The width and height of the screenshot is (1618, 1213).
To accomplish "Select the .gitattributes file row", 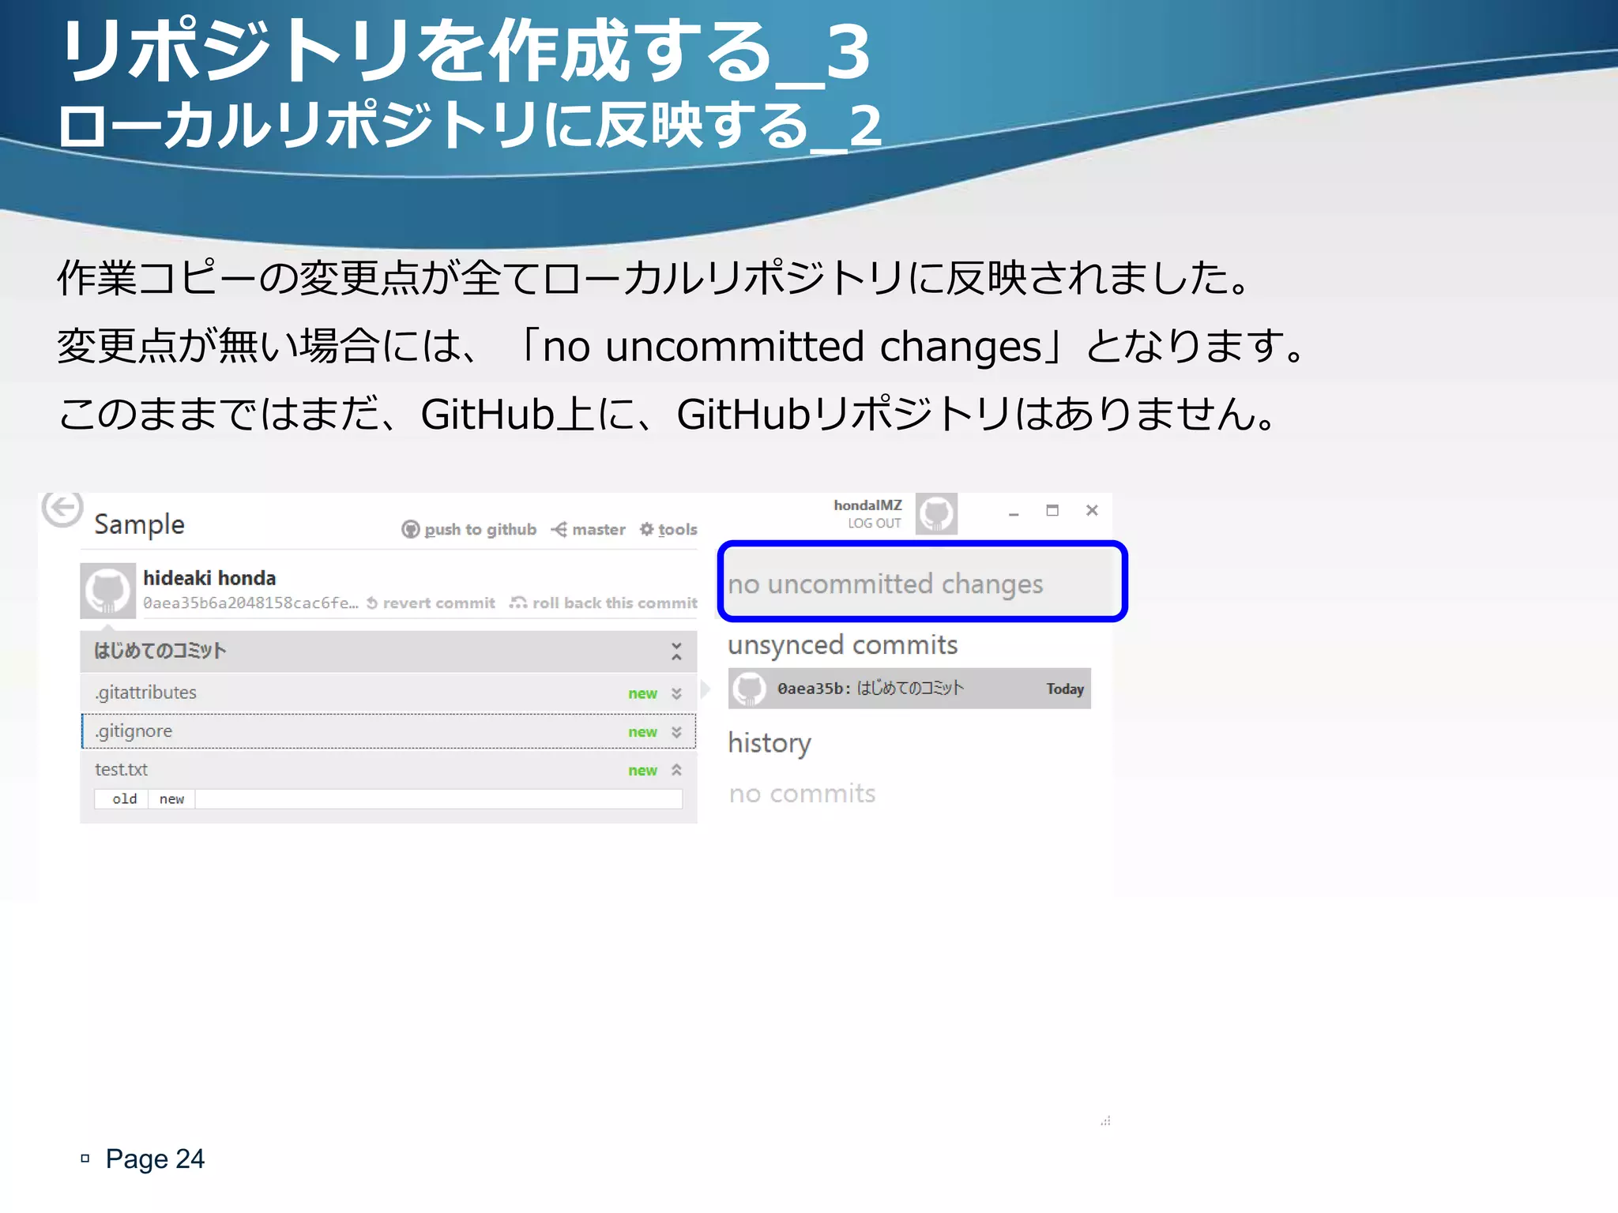I will point(389,693).
